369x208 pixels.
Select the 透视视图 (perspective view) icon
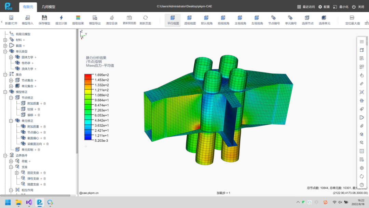(190, 18)
